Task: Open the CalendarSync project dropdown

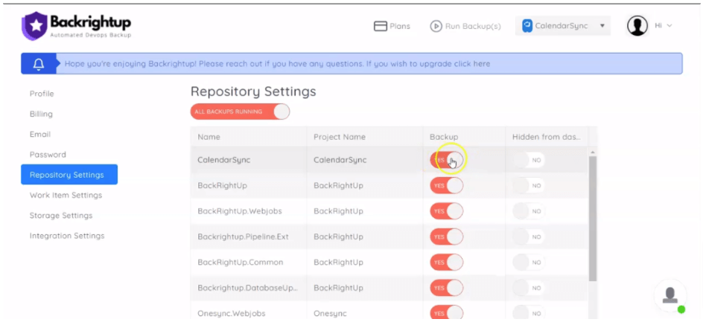Action: pos(563,26)
